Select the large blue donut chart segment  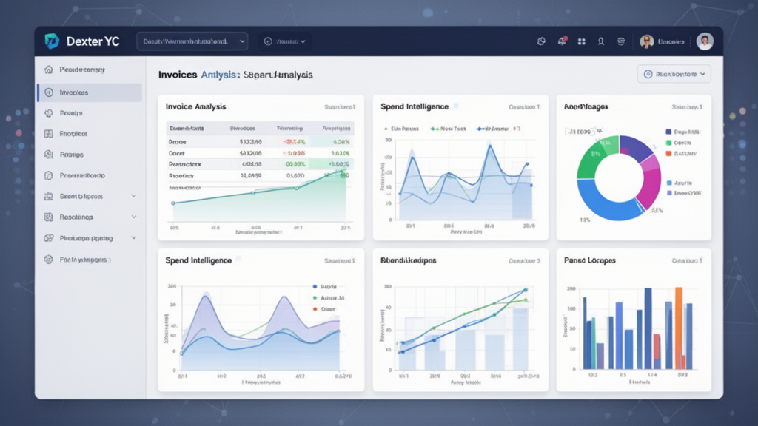[607, 204]
